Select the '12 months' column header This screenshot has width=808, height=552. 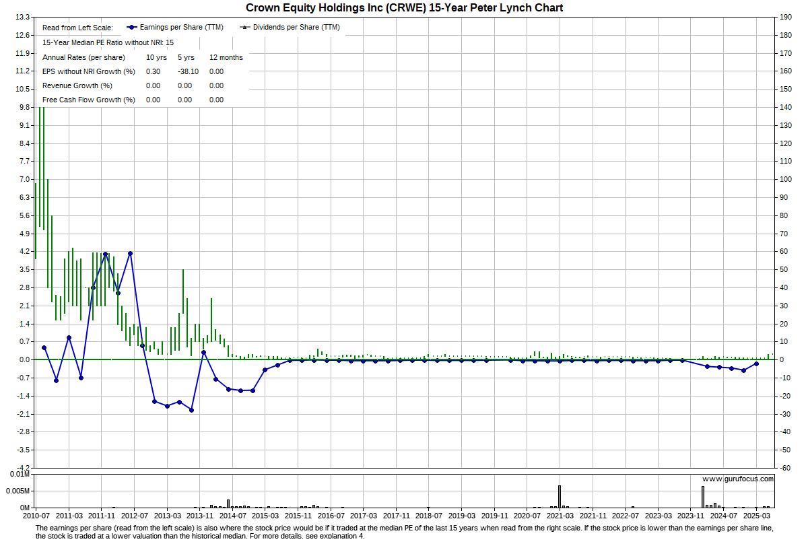click(x=226, y=57)
